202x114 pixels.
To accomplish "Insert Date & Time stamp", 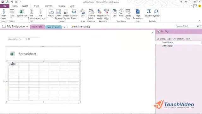I will pyautogui.click(x=128, y=14).
